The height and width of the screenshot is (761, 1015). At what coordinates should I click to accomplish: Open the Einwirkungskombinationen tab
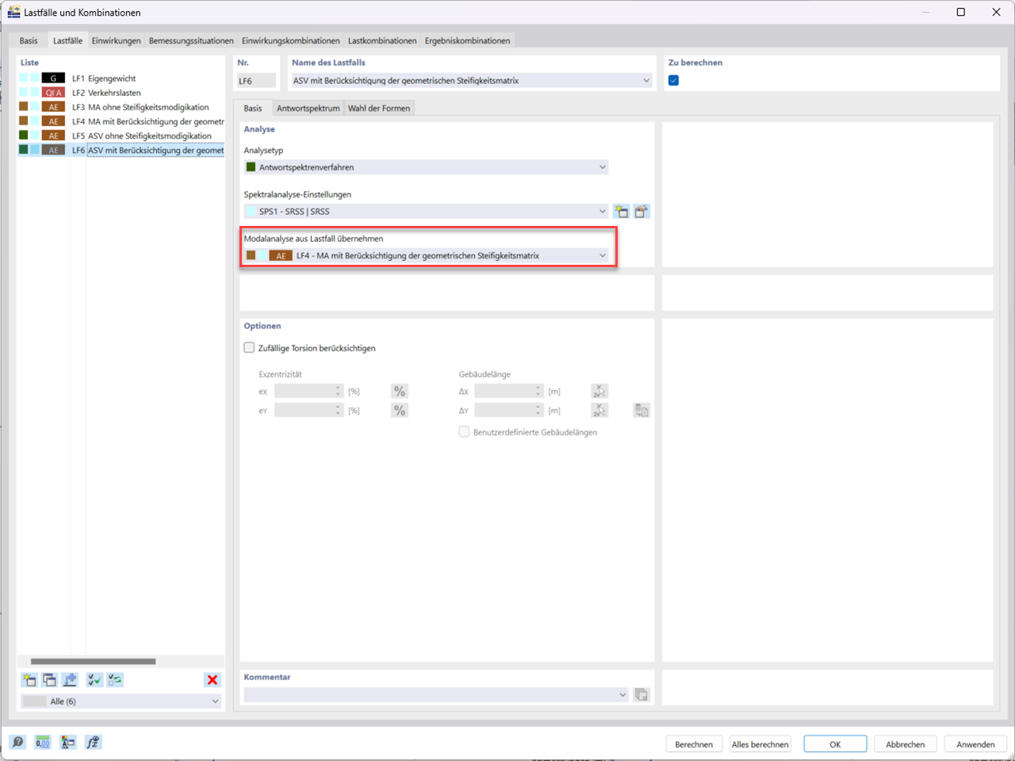tap(290, 40)
